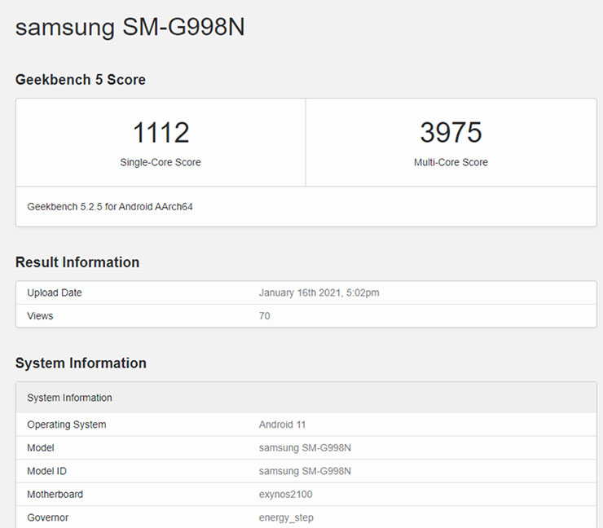Click the 'samsung SM-G998N' value in Model ID row

coord(305,471)
